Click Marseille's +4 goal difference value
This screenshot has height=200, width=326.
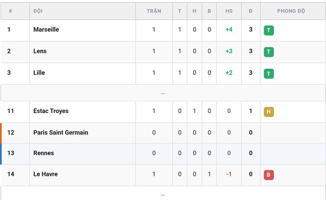point(229,29)
